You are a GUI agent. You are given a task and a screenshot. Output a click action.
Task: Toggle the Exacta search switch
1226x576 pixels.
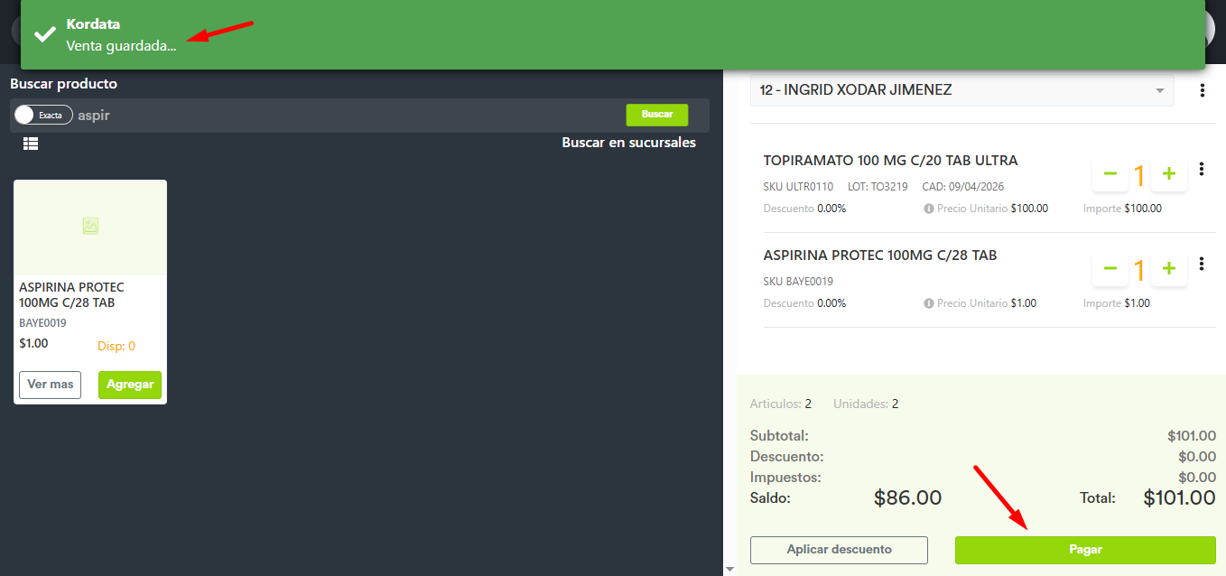(x=43, y=115)
